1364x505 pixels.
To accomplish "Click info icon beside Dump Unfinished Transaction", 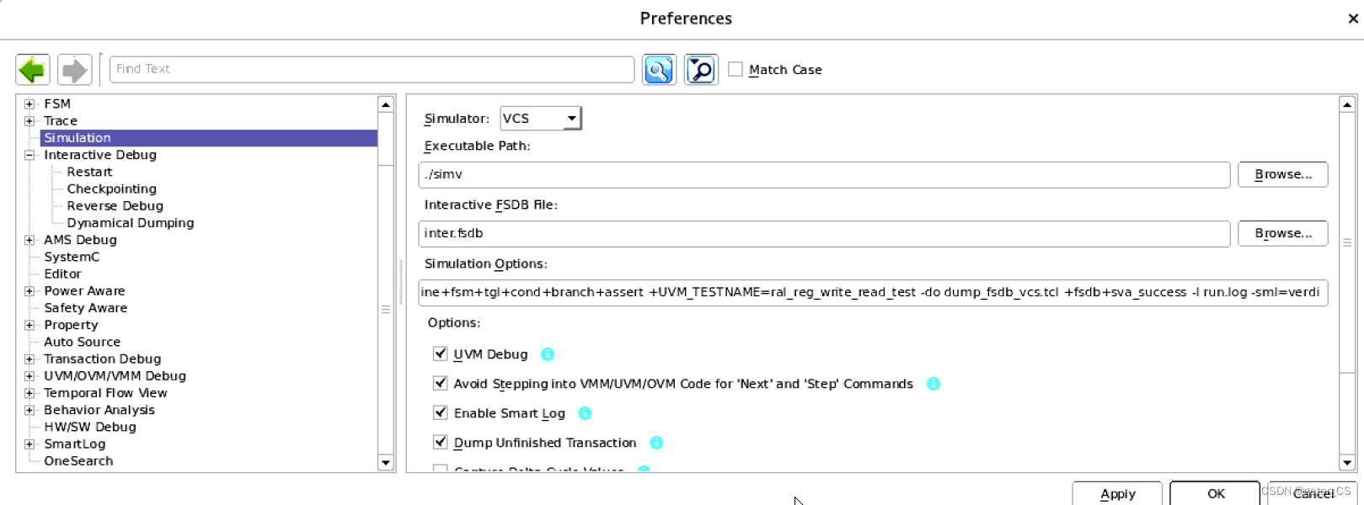I will (x=656, y=443).
